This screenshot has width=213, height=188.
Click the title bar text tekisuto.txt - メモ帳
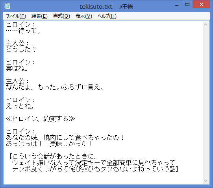pos(106,7)
